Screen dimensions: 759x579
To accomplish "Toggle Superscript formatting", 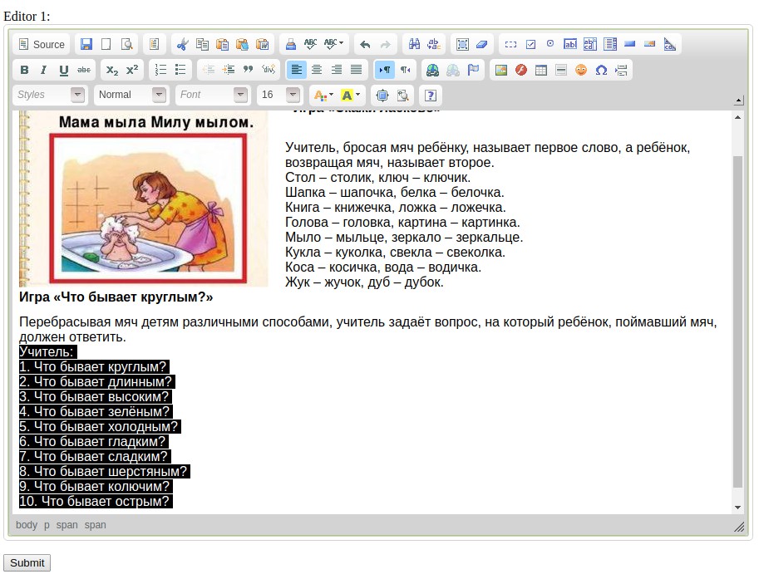I will click(x=132, y=70).
